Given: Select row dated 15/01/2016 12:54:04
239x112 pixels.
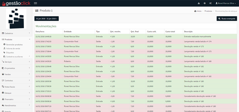Looking at the screenshot, I should tap(136, 76).
